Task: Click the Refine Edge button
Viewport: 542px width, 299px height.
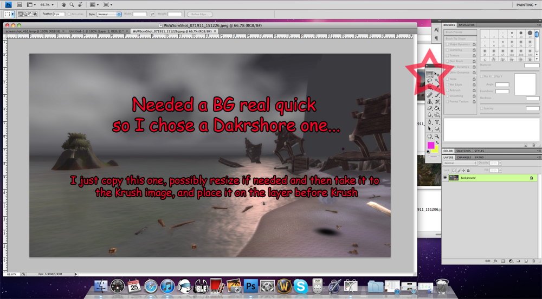Action: (199, 14)
